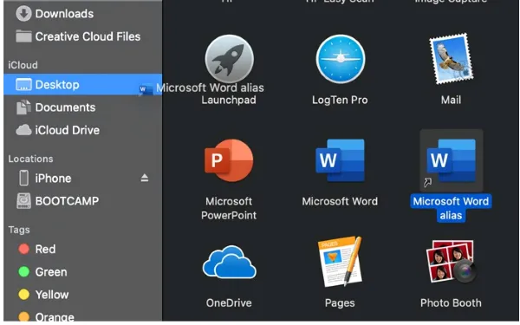
Task: Click the iCloud section header
Action: pyautogui.click(x=23, y=65)
